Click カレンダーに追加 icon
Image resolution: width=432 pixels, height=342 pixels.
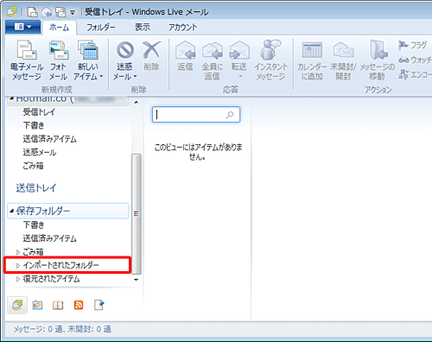point(312,50)
